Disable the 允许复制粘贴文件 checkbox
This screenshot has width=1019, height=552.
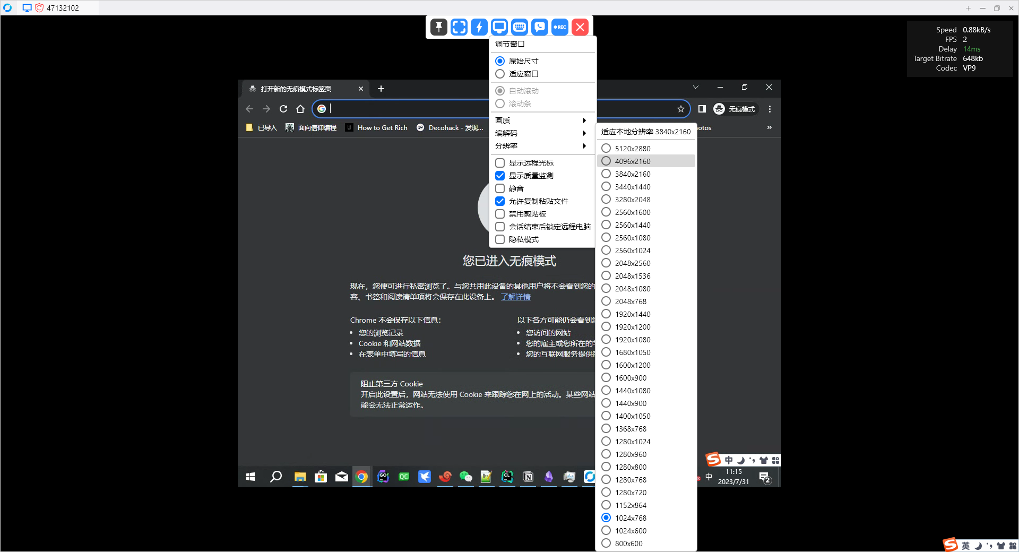[499, 201]
